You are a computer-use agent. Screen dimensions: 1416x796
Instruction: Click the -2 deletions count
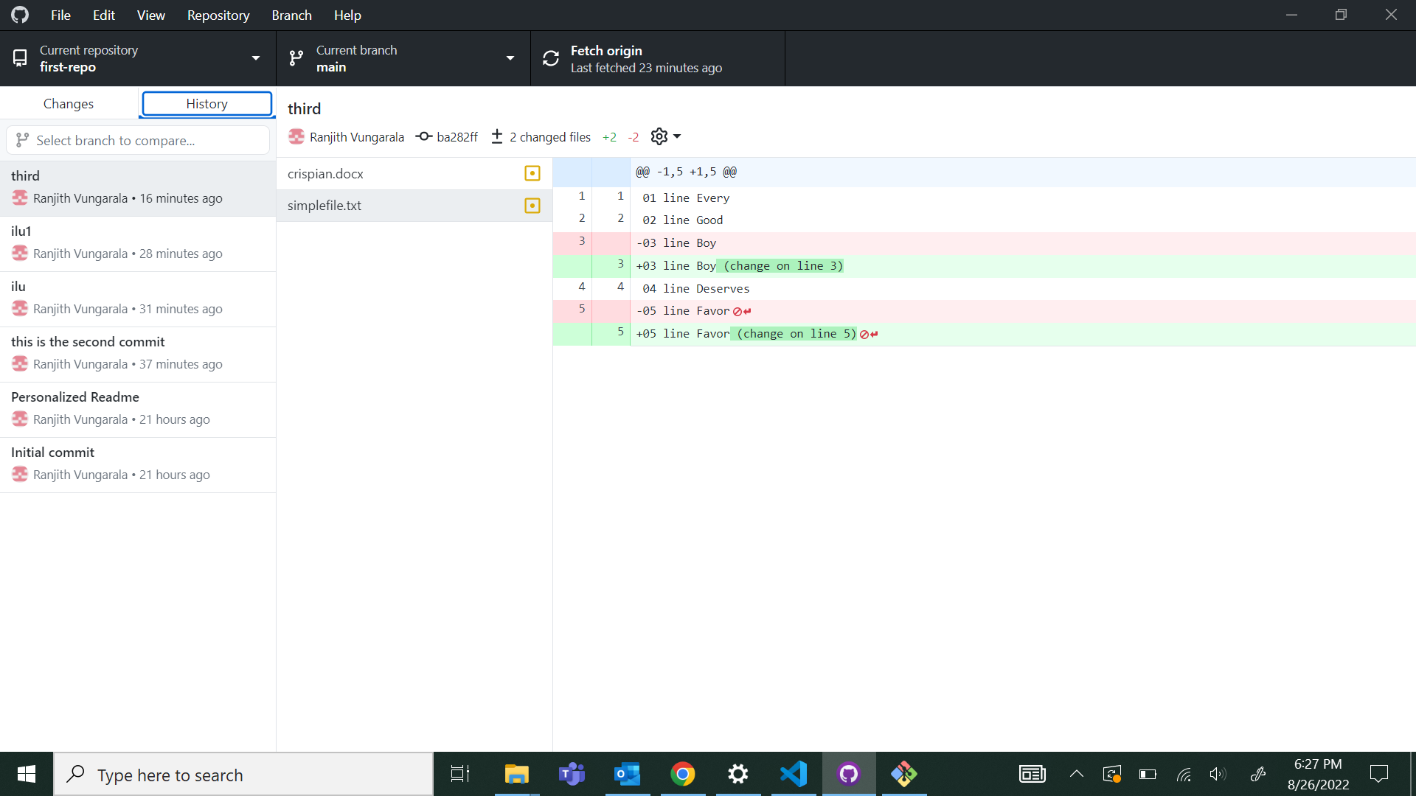(634, 137)
